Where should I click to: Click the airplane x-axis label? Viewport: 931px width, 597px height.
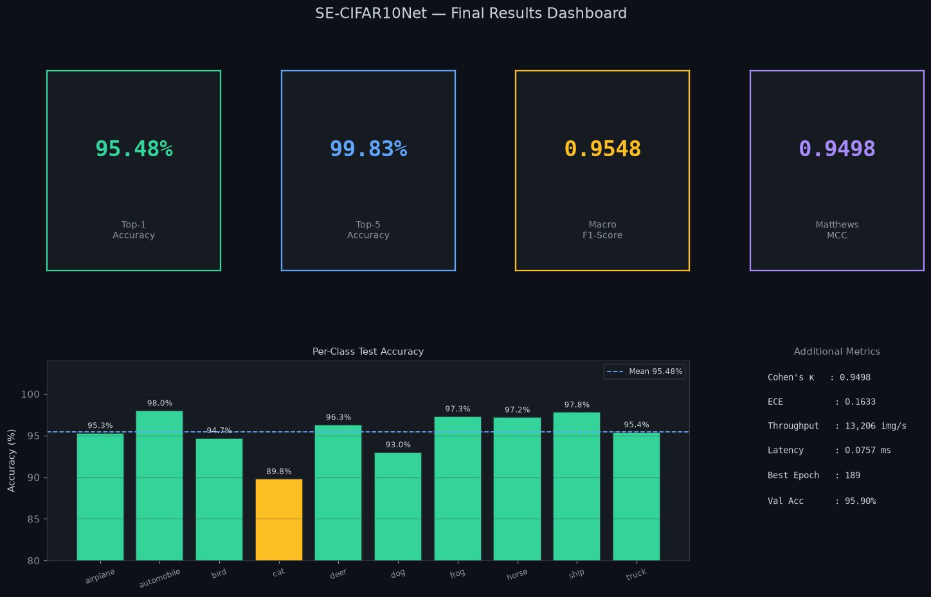click(100, 576)
